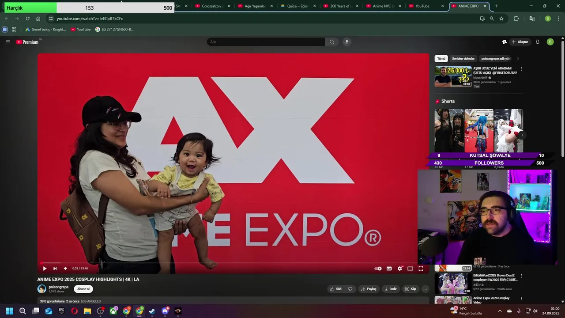Open the Oluştur create menu
Image resolution: width=565 pixels, height=318 pixels.
[520, 42]
